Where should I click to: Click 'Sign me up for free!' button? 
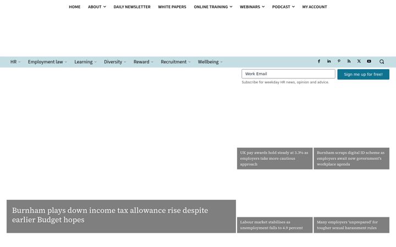tap(363, 74)
